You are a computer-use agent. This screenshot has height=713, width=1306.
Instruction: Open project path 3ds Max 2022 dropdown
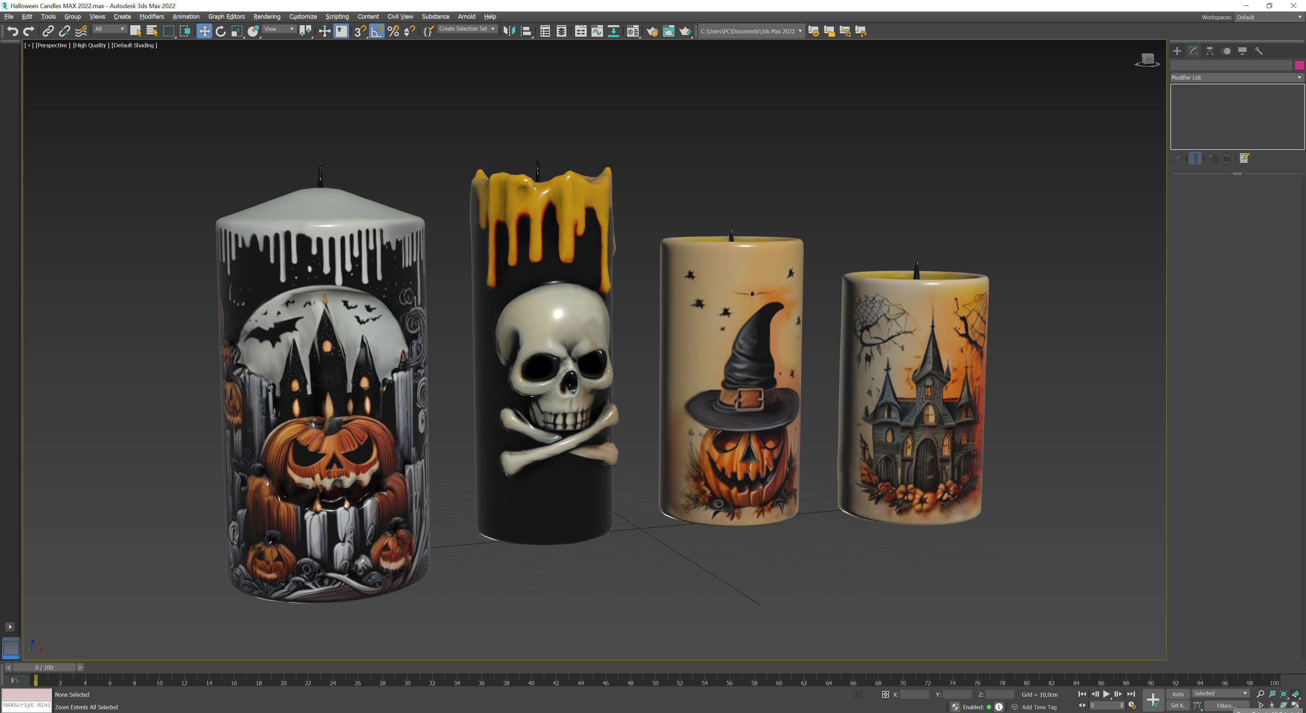coord(751,31)
